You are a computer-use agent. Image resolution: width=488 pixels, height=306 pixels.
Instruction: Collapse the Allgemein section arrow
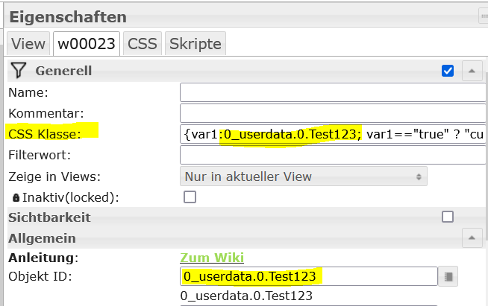pos(472,238)
